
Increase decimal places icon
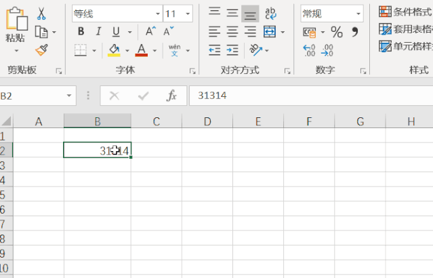tap(309, 51)
